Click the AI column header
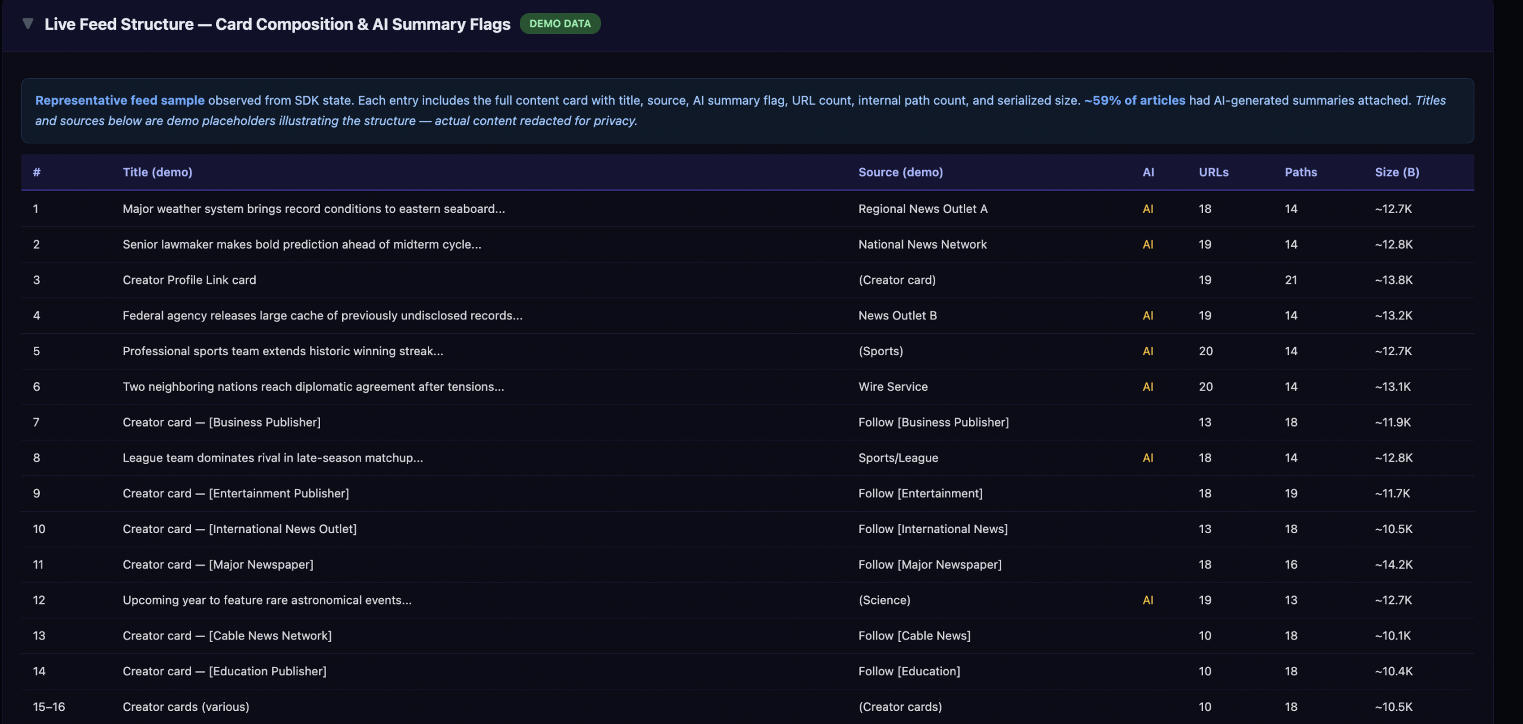 (x=1148, y=172)
